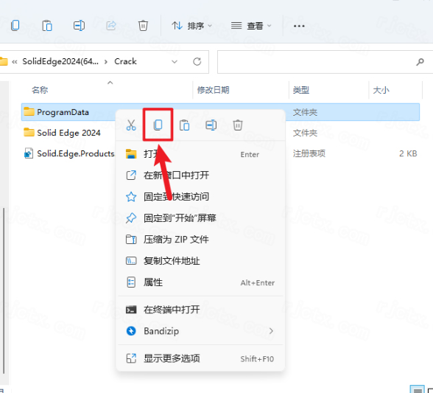Click the 2 KB size cell
Viewport: 433px width, 393px height.
coord(408,153)
